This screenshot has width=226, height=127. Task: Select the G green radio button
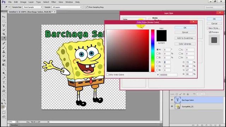click(x=157, y=66)
